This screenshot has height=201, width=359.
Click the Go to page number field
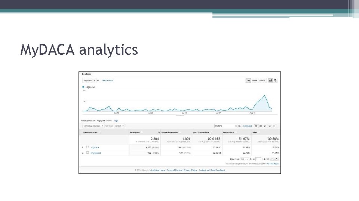click(x=258, y=159)
